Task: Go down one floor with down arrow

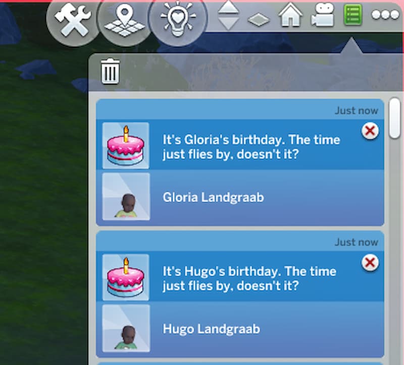Action: tap(228, 24)
